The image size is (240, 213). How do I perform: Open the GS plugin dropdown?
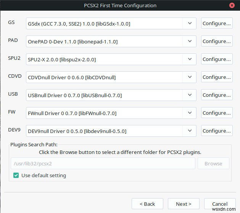point(111,23)
